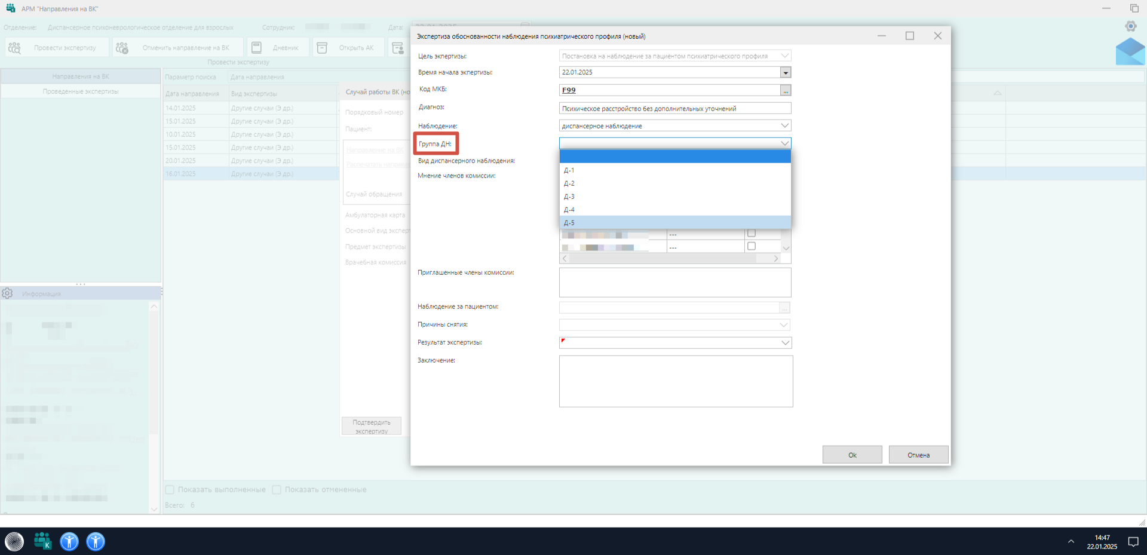Toggle the second commission member checkbox
Viewport: 1147px width, 555px height.
coord(752,246)
